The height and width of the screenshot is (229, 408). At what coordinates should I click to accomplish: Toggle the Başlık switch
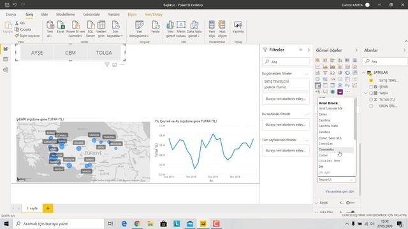[x=350, y=203]
